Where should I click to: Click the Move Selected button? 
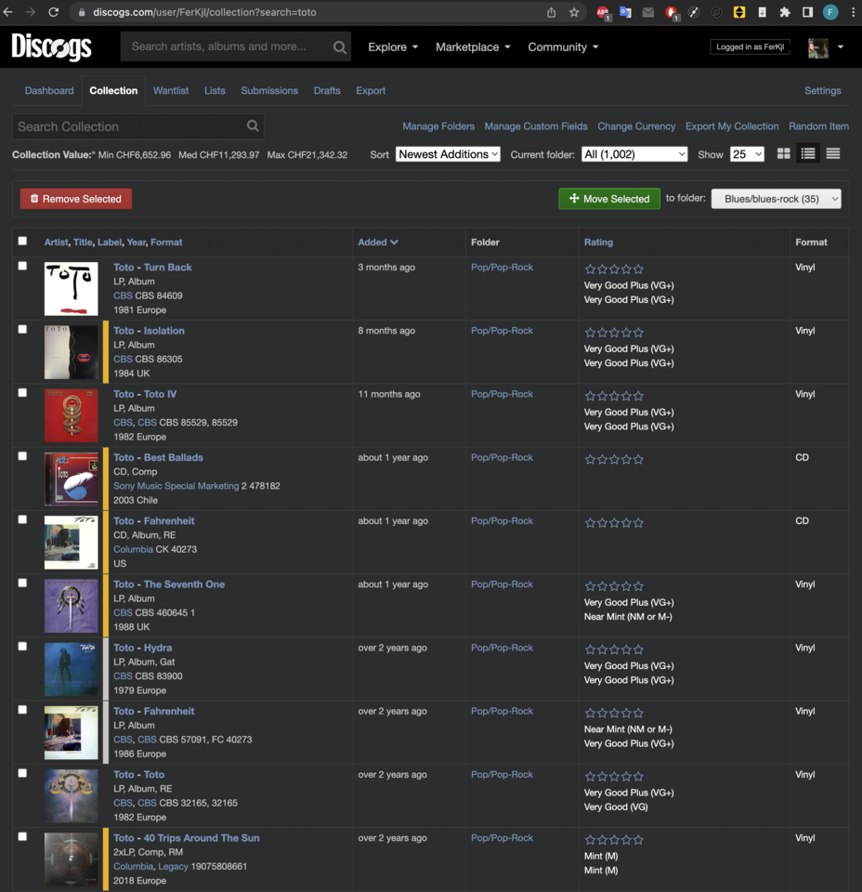609,199
